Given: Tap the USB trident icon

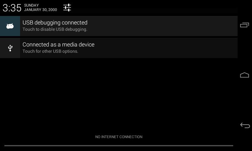Looking at the screenshot, I should click(x=10, y=48).
